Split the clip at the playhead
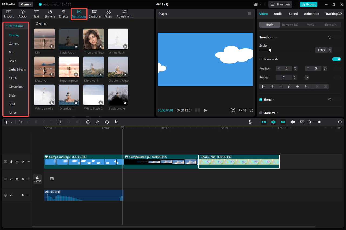This screenshot has width=346, height=230. click(36, 122)
